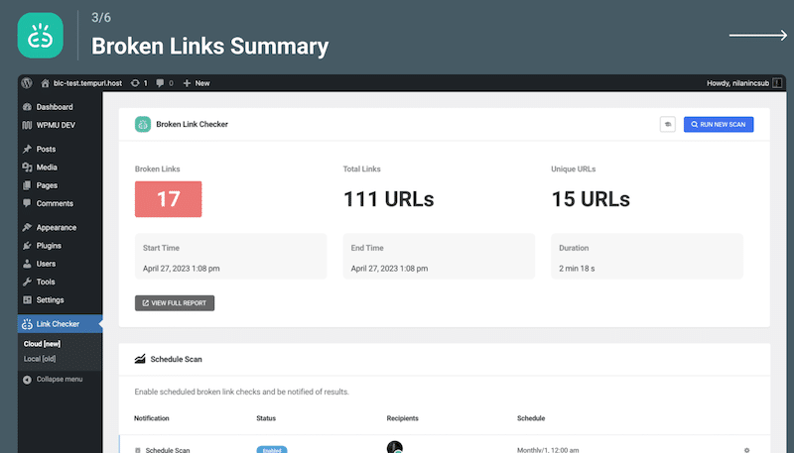Open the blc-test.tempurl.host site home link
Viewport: 794px width, 453px height.
coord(81,83)
